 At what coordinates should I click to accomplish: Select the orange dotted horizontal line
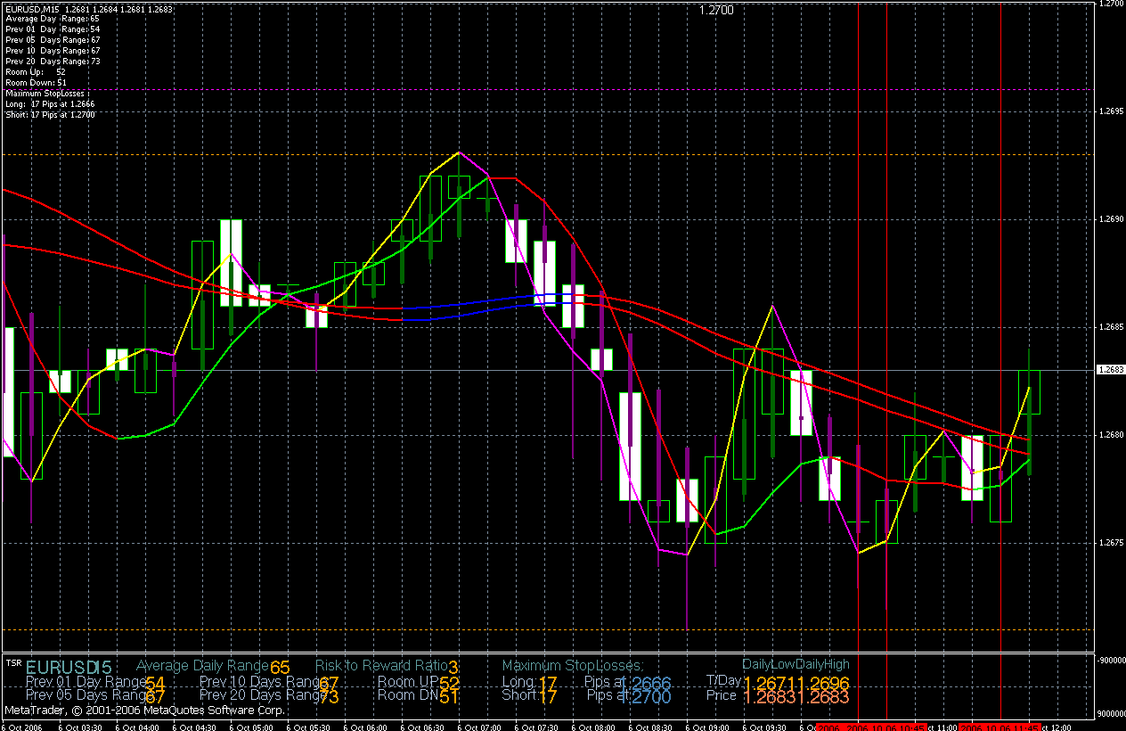(x=534, y=630)
